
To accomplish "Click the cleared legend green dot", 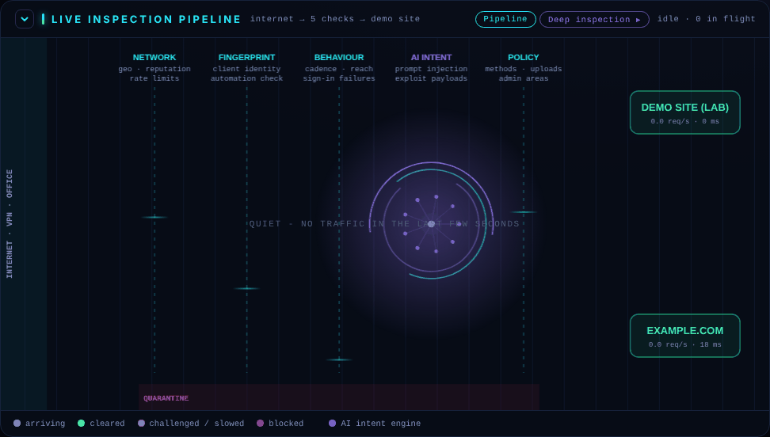I will coord(81,424).
